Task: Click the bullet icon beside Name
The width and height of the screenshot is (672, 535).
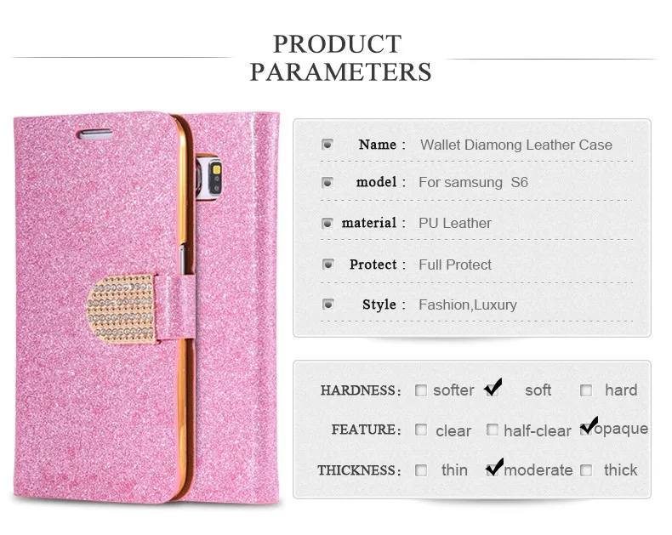Action: coord(327,145)
